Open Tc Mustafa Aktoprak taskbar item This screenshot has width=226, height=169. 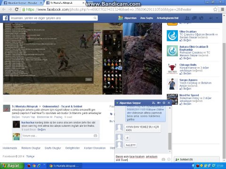(x=64, y=166)
